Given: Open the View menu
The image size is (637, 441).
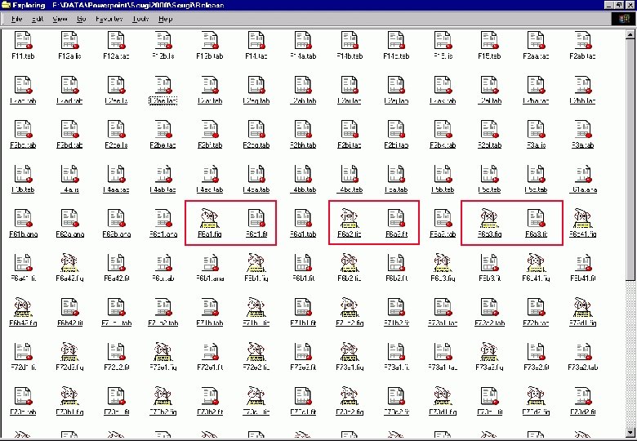Looking at the screenshot, I should [x=60, y=19].
